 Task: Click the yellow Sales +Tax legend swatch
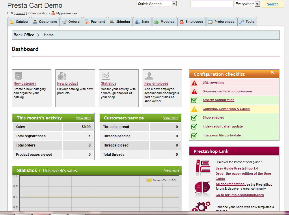149,180
